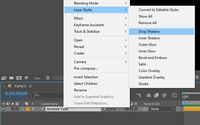This screenshot has height=125, width=200.
Task: Open the interpret footage icon
Action: tap(4, 78)
